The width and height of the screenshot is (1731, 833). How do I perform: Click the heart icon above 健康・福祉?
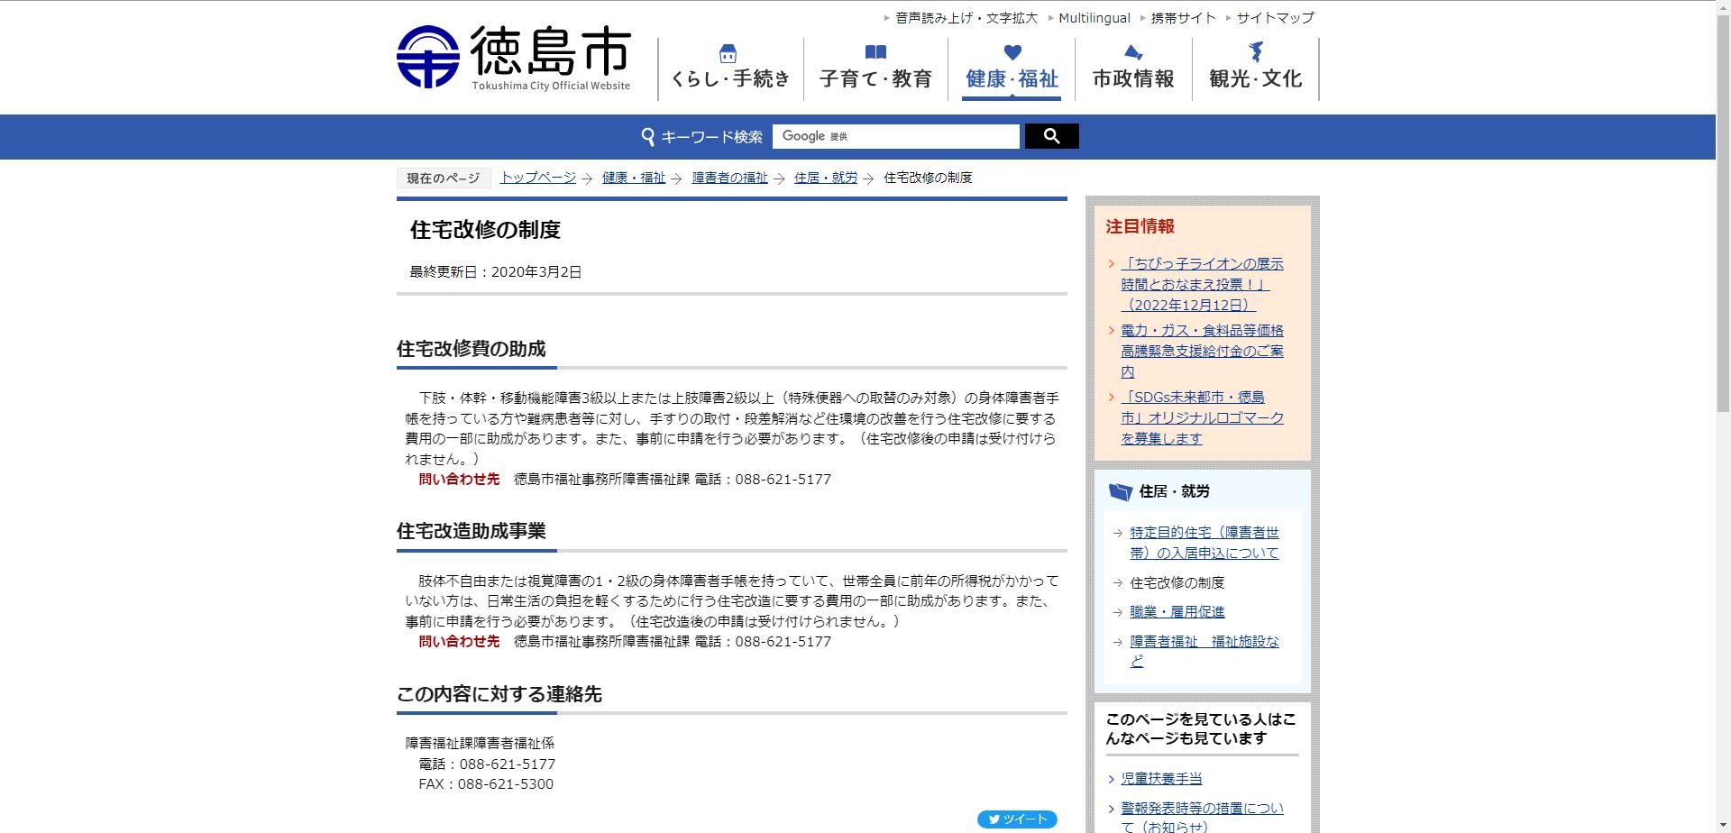click(1012, 52)
